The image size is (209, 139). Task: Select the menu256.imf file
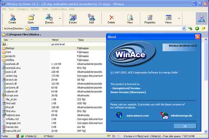click(54, 131)
